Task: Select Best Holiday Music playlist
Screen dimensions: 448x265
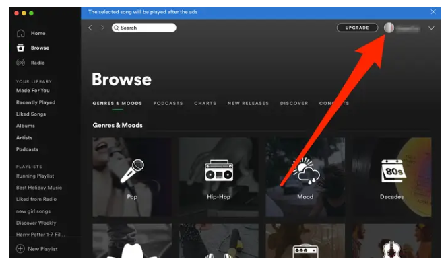Action: pos(39,188)
